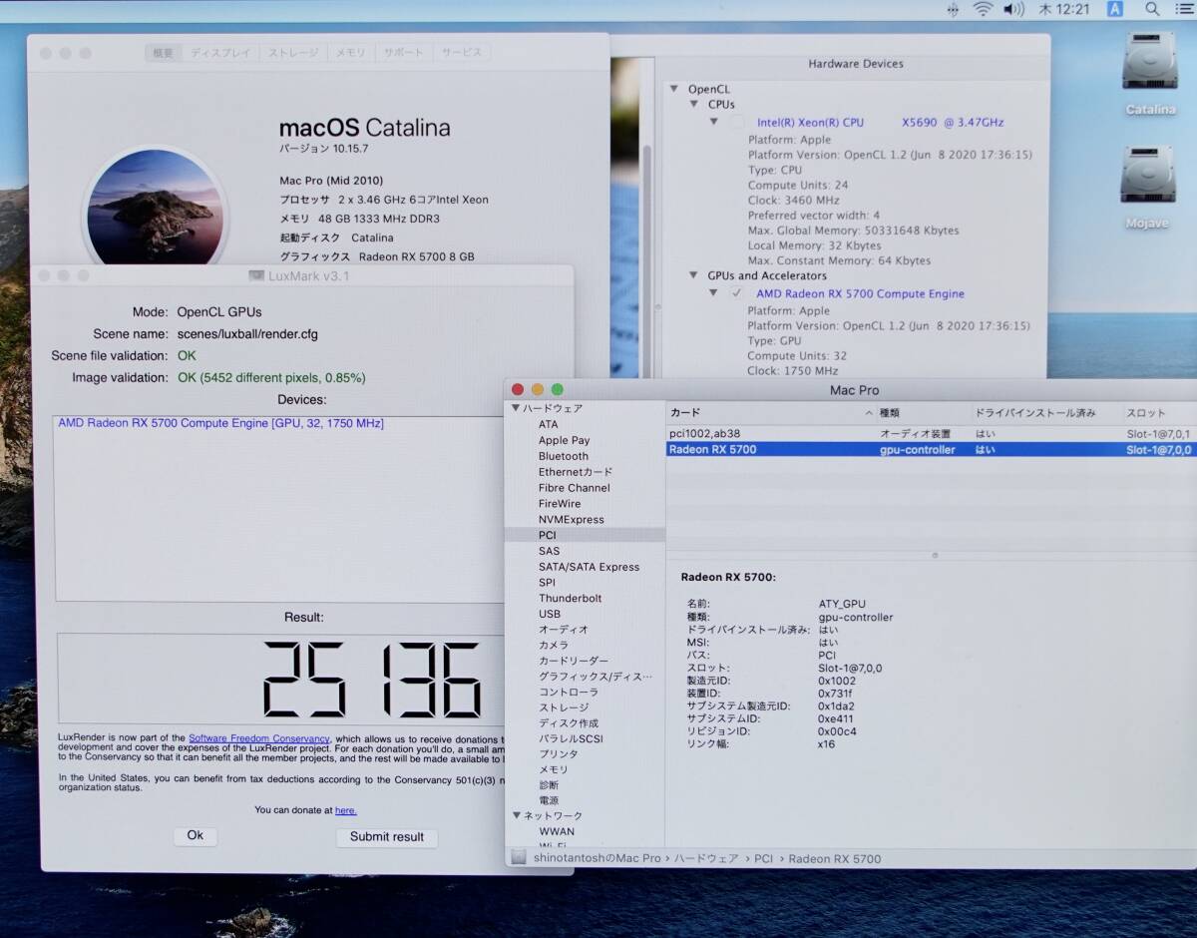The height and width of the screenshot is (938, 1197).
Task: Select the Radeon RX 5700 table row
Action: [931, 449]
